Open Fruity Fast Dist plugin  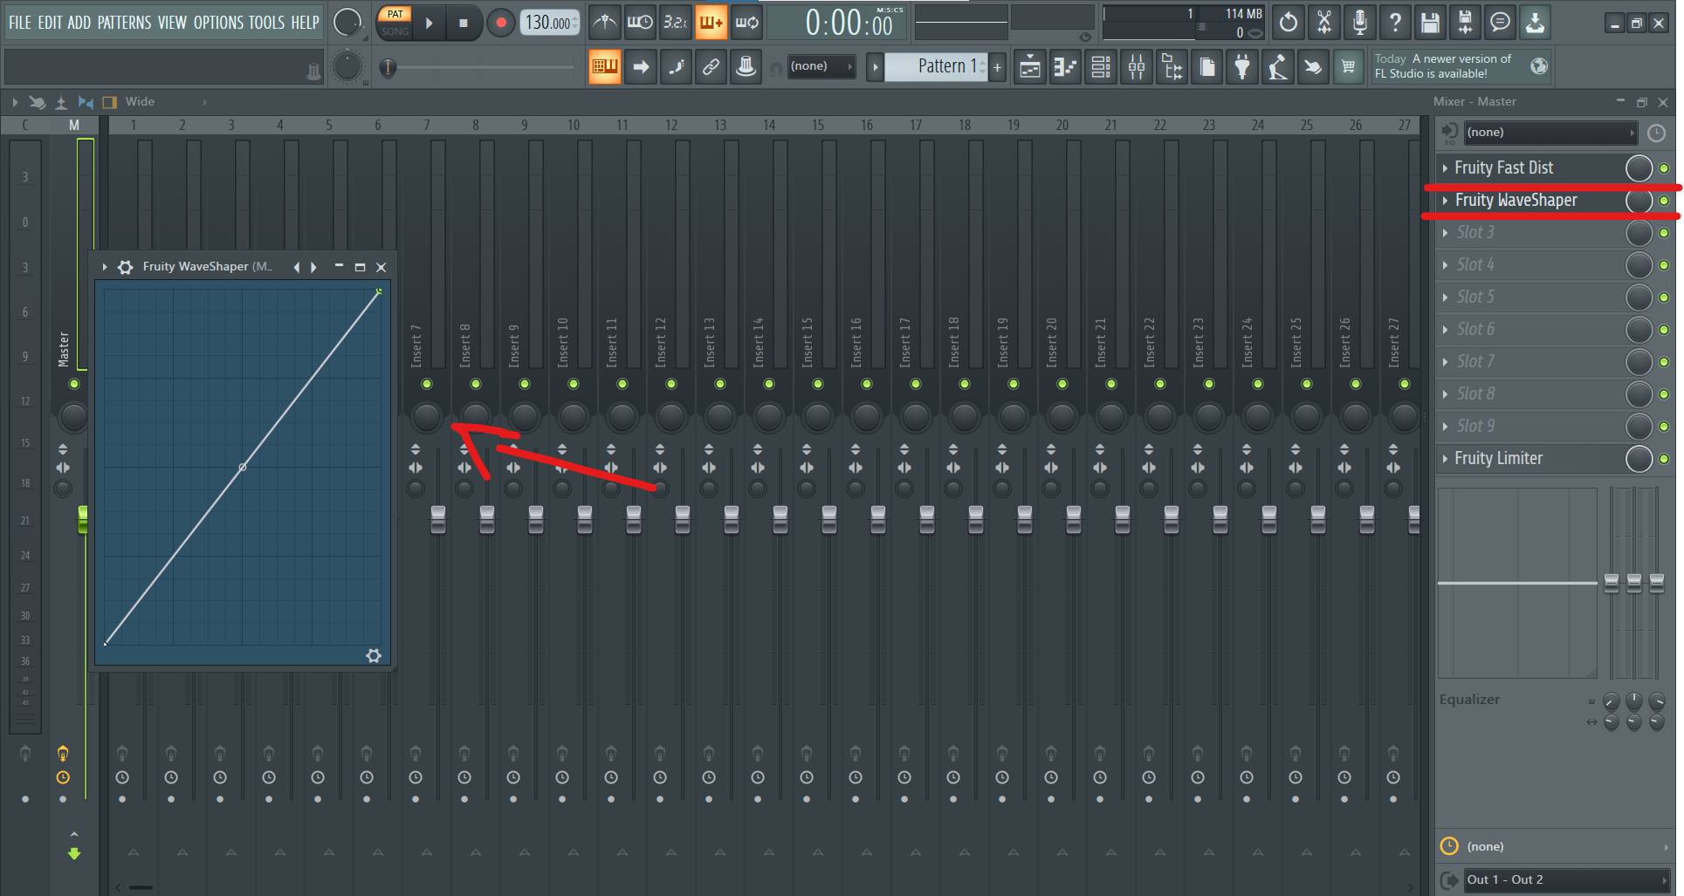[x=1503, y=168]
